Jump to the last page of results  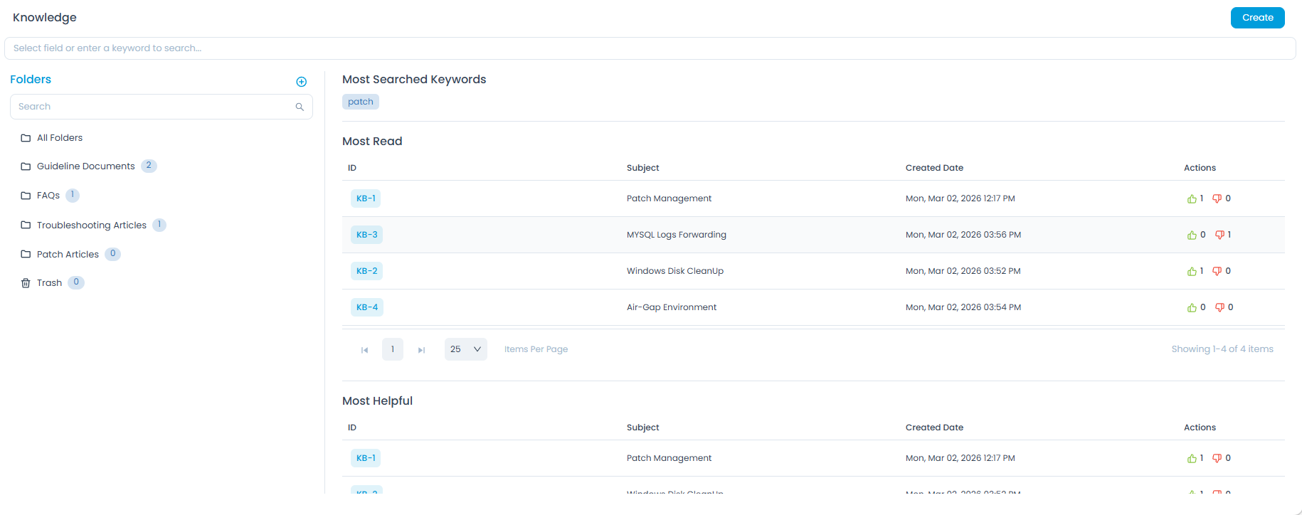coord(421,350)
